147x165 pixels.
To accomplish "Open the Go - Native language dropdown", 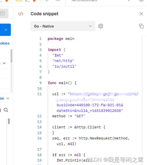I will [x=63, y=26].
